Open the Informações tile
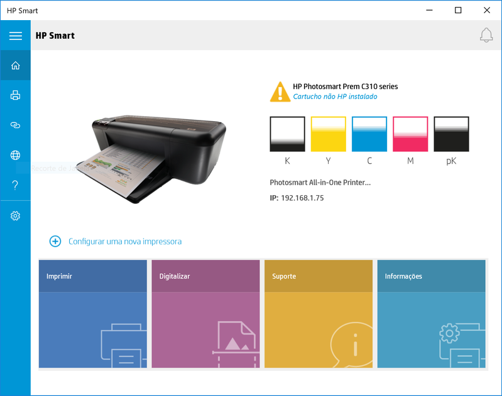Image resolution: width=502 pixels, height=396 pixels. (x=431, y=314)
